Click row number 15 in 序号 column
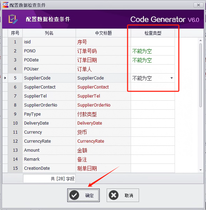This screenshot has width=206, height=210. (15, 168)
